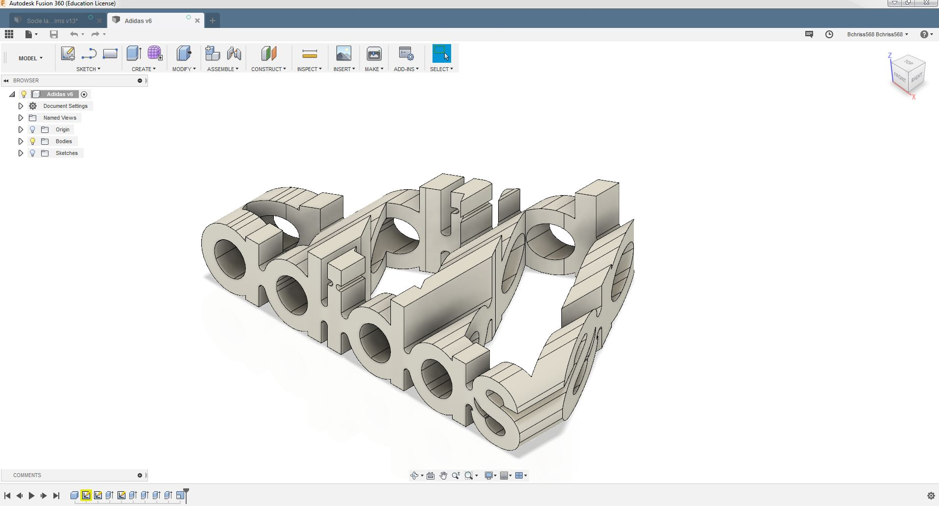Toggle visibility bulb for Adidas v6 component
Image resolution: width=939 pixels, height=506 pixels.
(x=24, y=94)
